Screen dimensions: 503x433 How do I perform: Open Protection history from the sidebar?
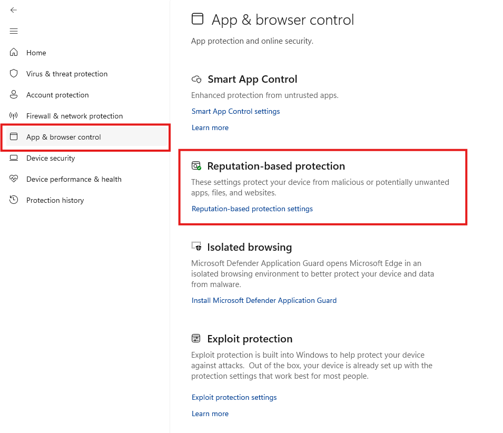click(x=55, y=200)
